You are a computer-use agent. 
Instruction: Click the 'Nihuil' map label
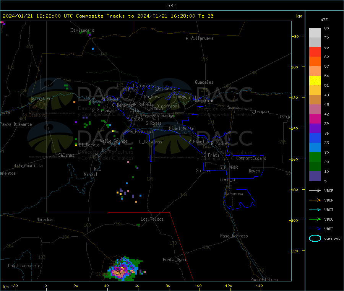(x=90, y=174)
